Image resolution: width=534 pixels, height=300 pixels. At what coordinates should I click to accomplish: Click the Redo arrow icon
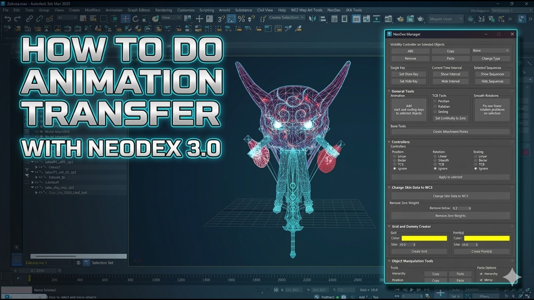(17, 19)
